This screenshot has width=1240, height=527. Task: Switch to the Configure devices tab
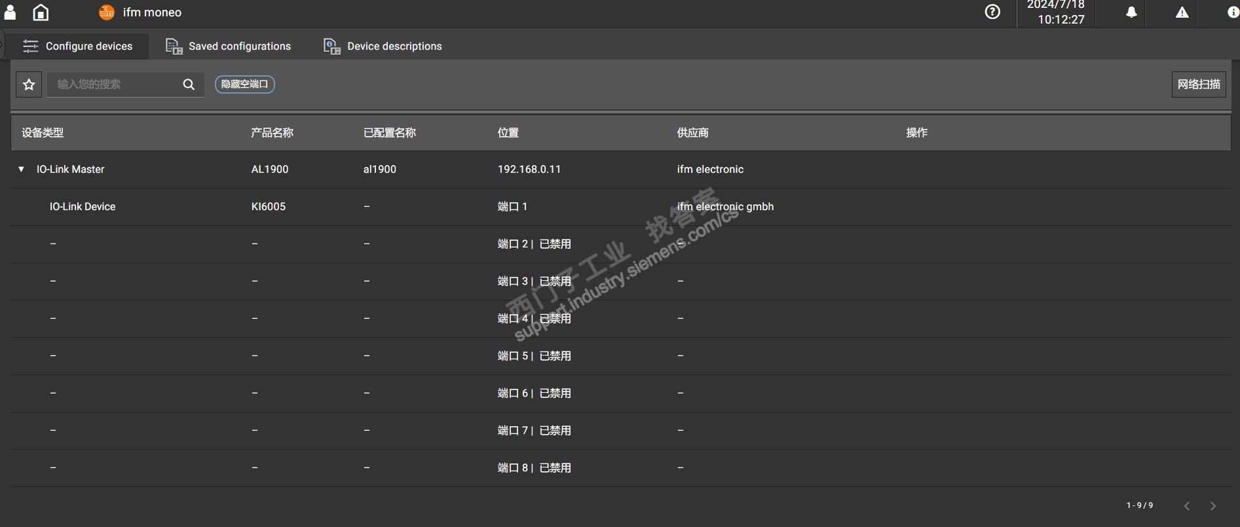[x=78, y=46]
